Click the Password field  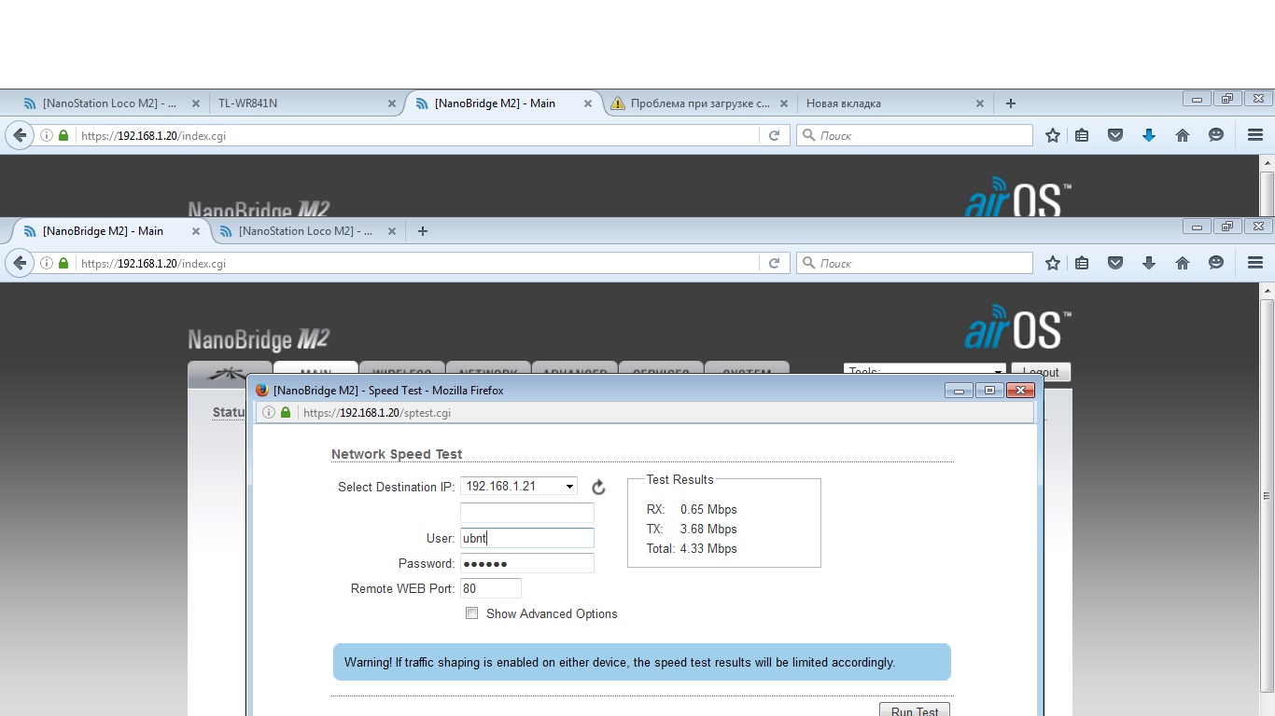[527, 563]
